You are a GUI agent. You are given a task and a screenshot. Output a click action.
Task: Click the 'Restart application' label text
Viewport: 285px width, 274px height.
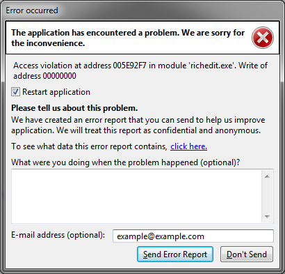56,92
